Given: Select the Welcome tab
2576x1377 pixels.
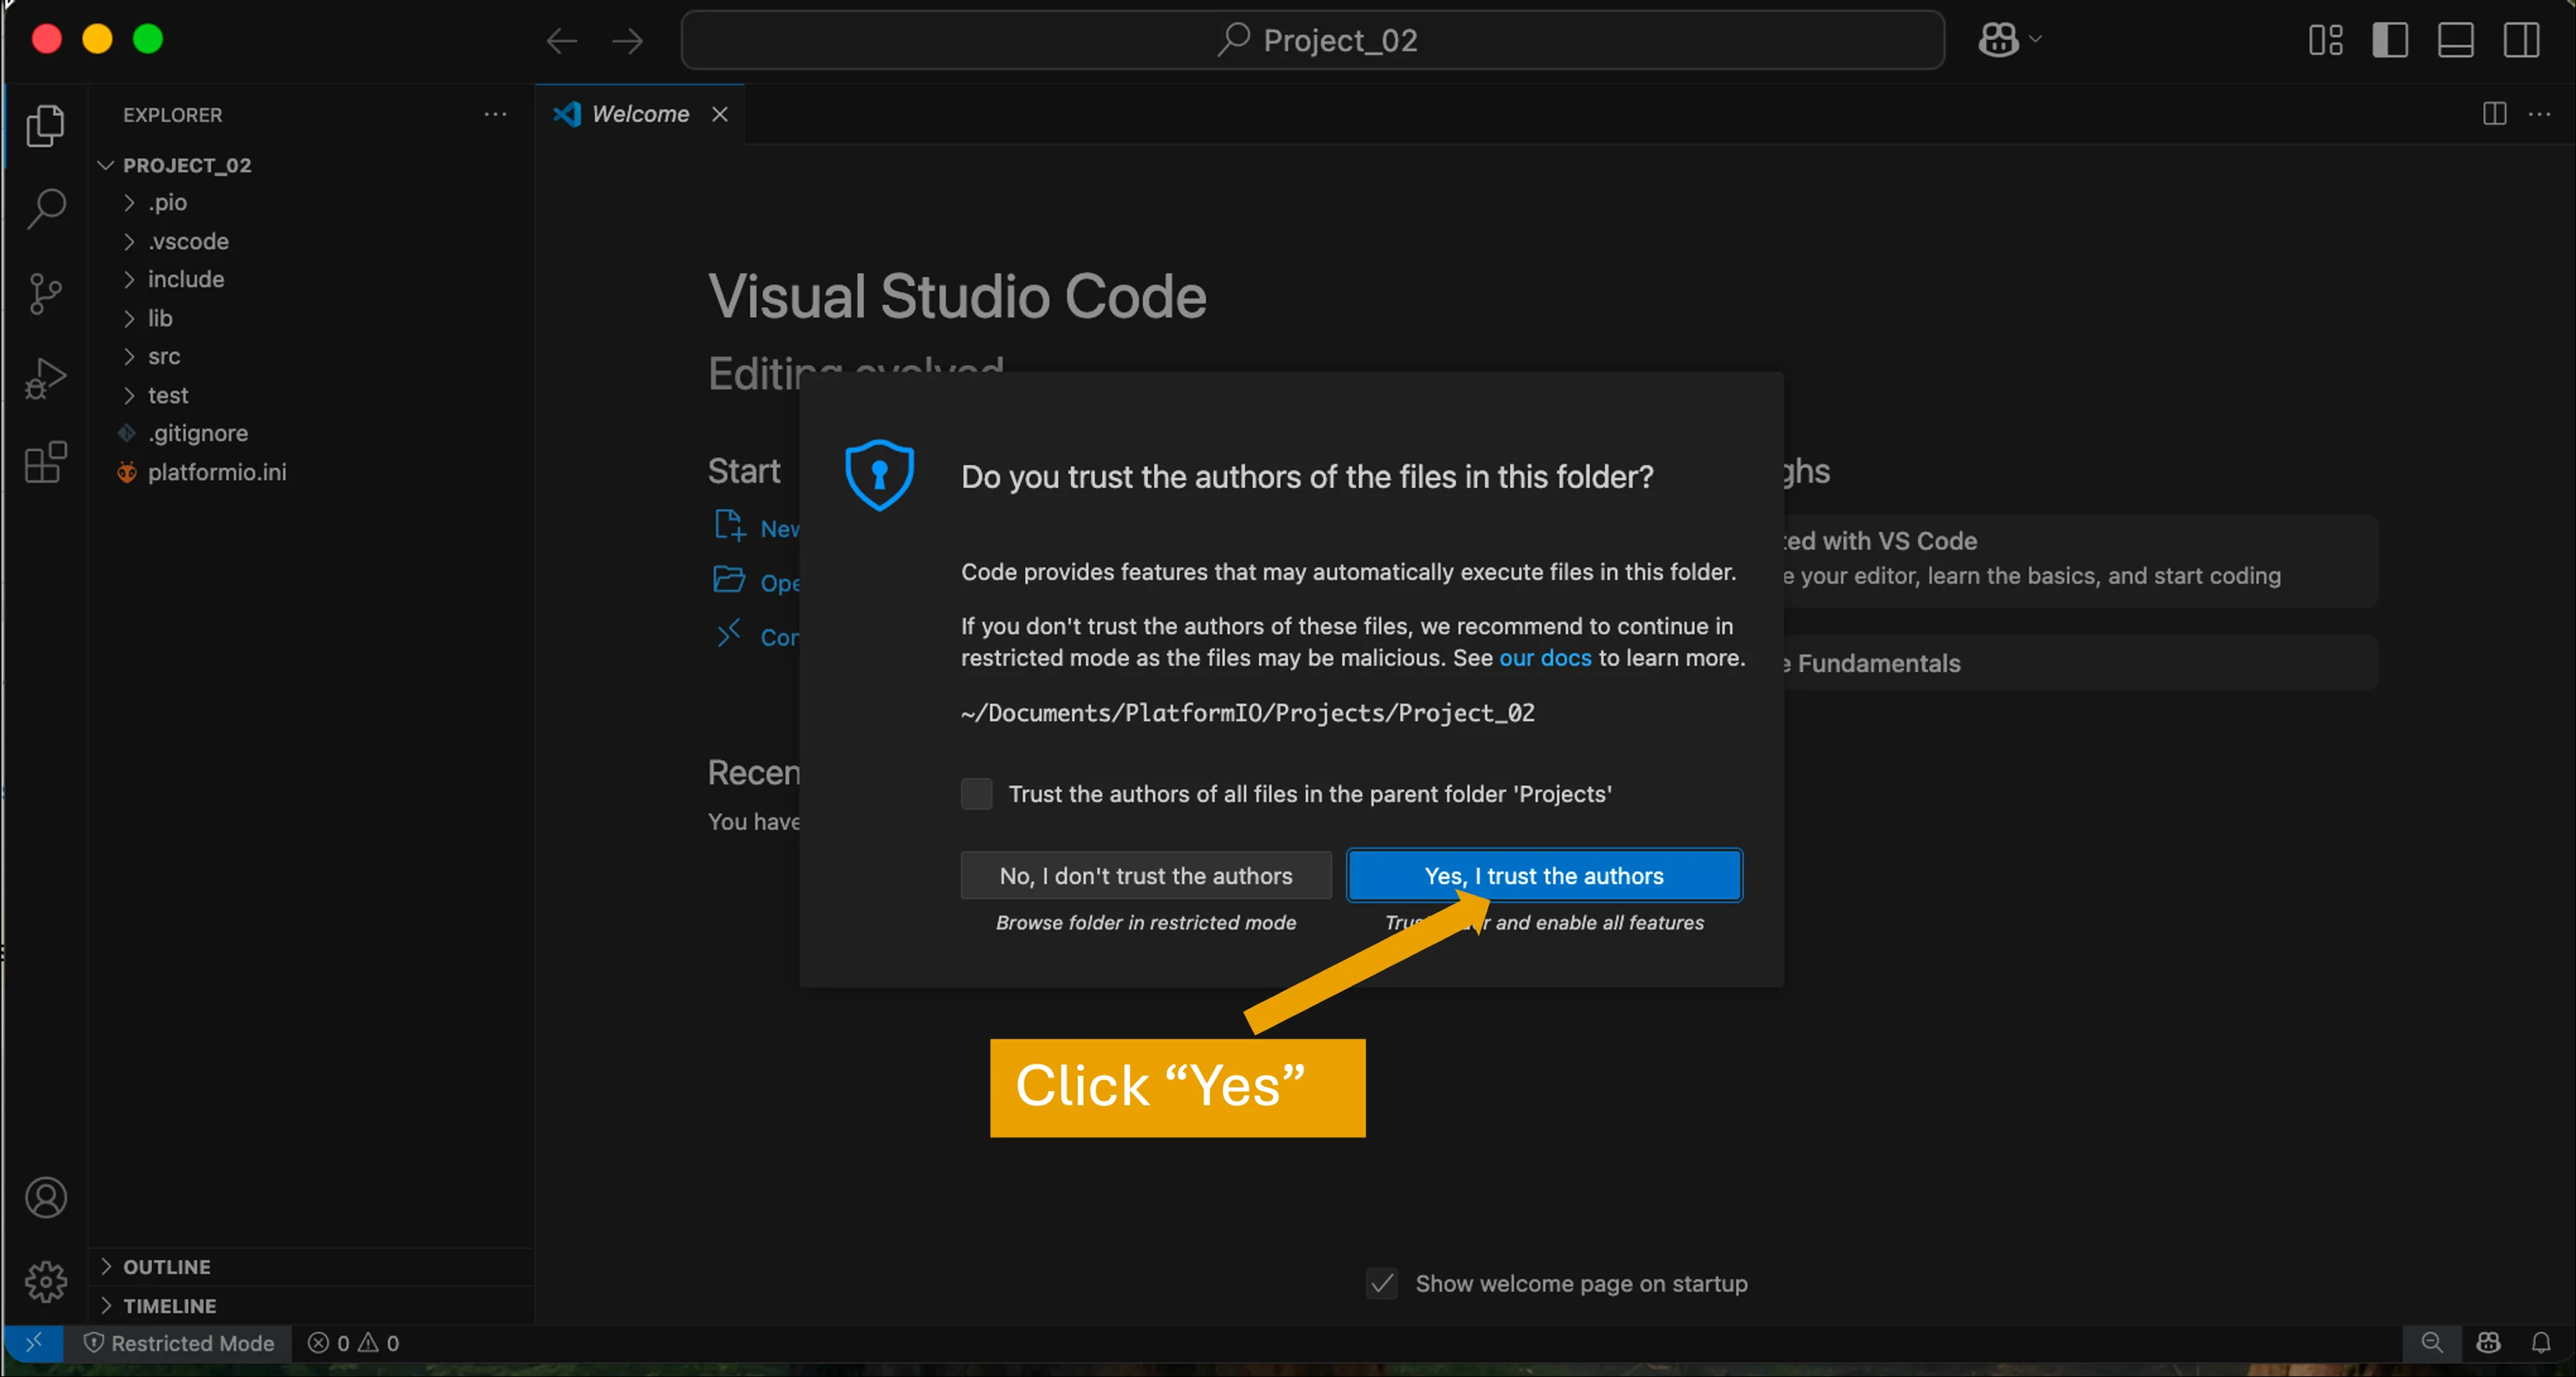Looking at the screenshot, I should [640, 114].
